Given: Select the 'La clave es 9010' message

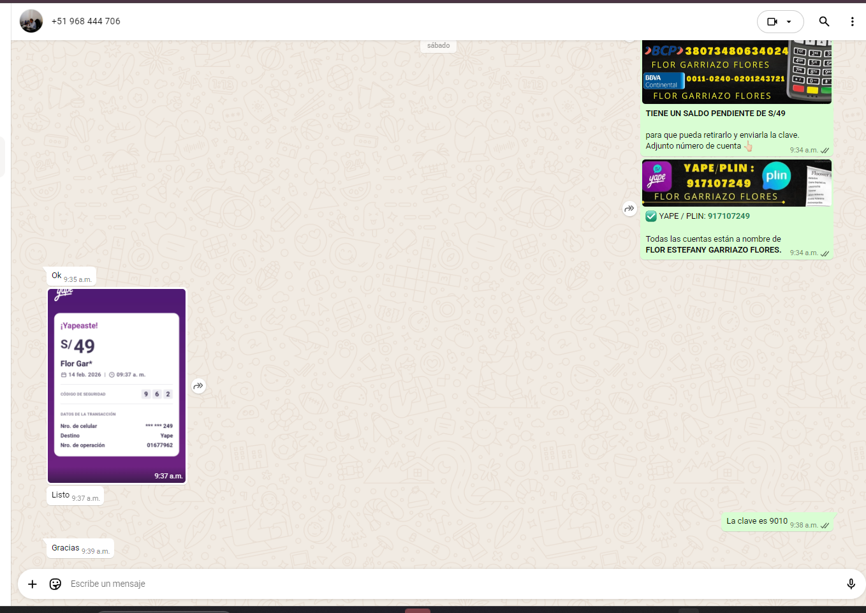Looking at the screenshot, I should [x=756, y=521].
